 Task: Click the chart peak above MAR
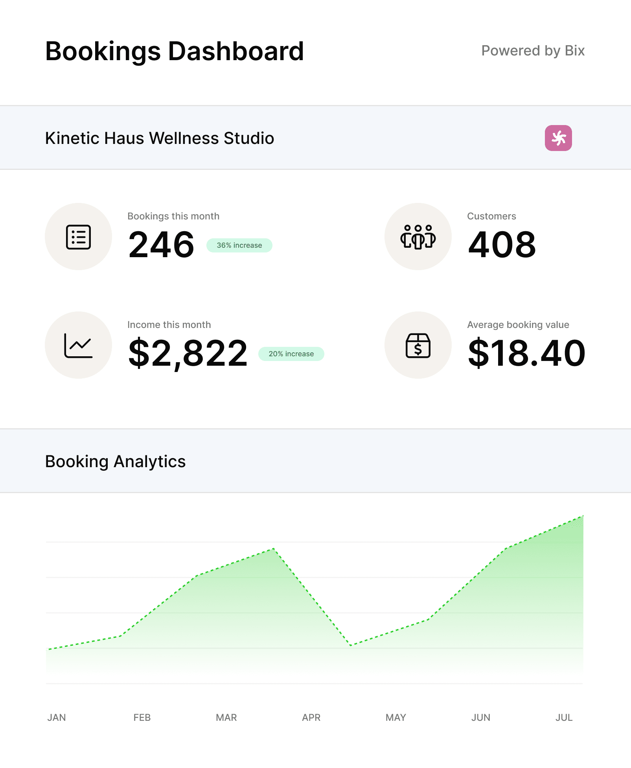[x=273, y=548]
